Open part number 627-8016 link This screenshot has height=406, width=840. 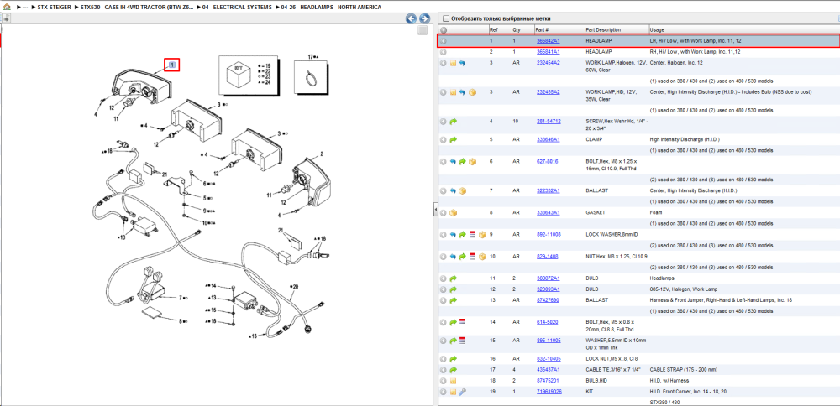tap(547, 162)
